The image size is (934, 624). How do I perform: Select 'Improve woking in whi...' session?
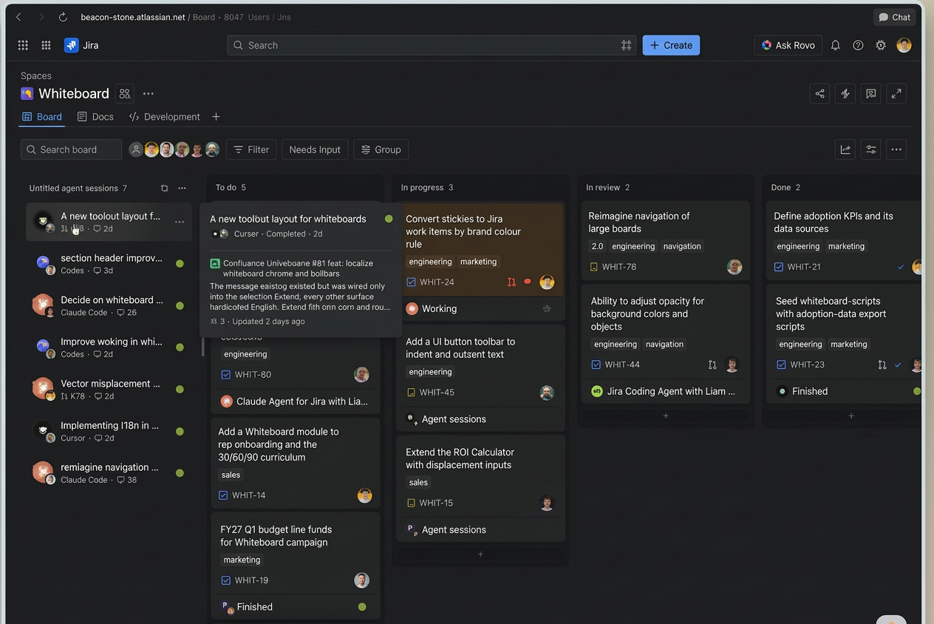(x=109, y=347)
